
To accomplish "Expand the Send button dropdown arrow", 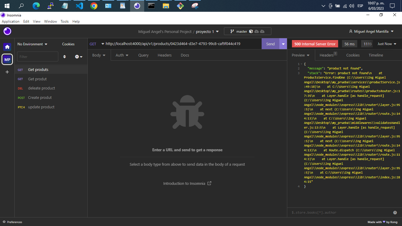I will coord(283,44).
